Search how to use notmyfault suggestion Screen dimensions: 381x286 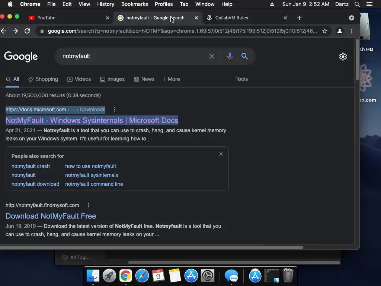[90, 166]
